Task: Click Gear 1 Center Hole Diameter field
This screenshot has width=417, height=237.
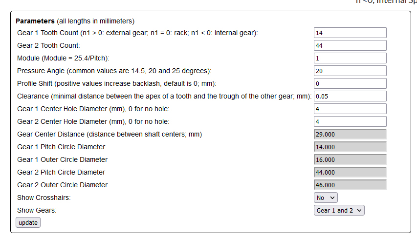Action: click(x=350, y=109)
